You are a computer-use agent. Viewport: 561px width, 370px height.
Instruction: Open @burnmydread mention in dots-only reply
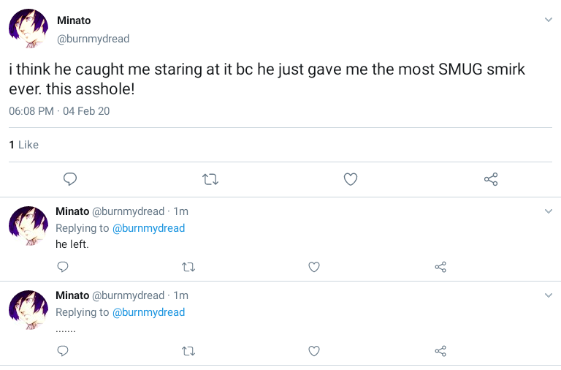tap(148, 312)
